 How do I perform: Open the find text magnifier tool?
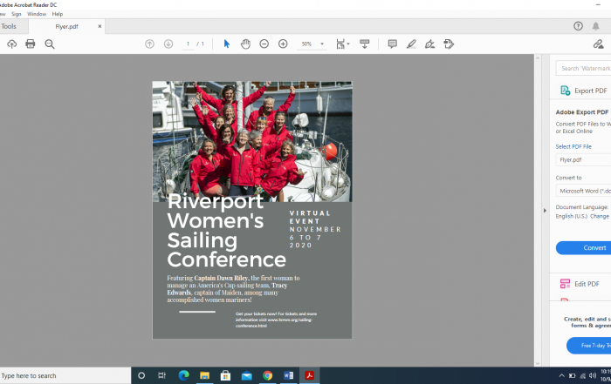coord(50,44)
